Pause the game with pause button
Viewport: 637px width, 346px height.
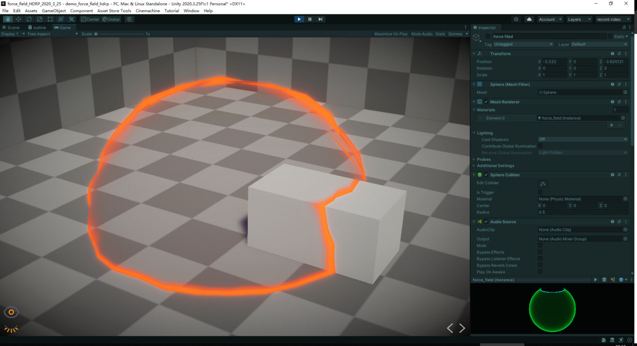point(310,19)
